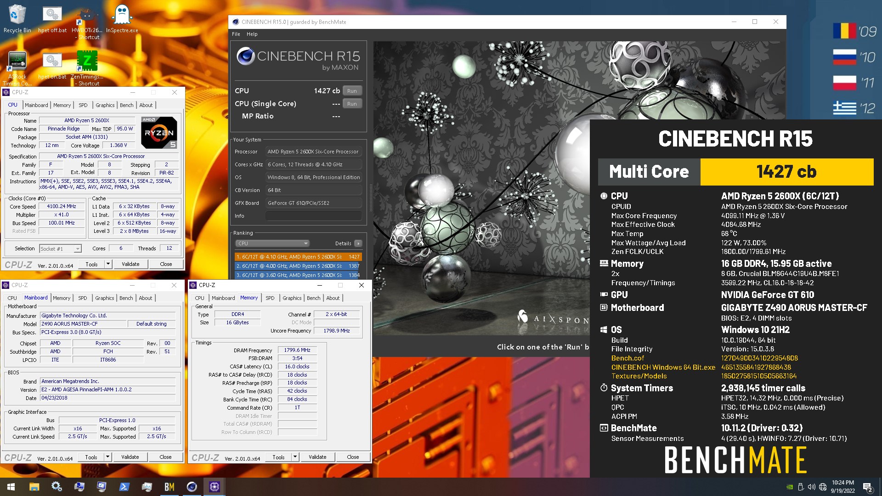Select ranking entry 3.60 GHz score 1384
This screenshot has width=882, height=496.
298,275
